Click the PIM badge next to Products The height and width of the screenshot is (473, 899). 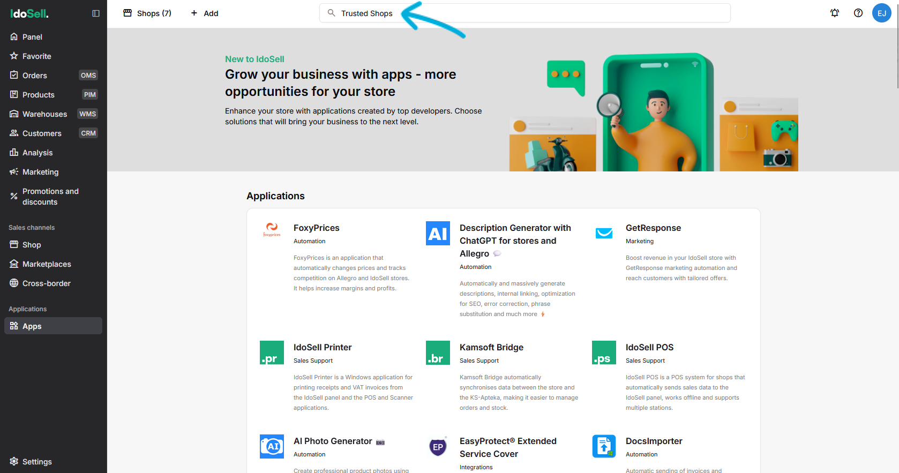coord(90,94)
